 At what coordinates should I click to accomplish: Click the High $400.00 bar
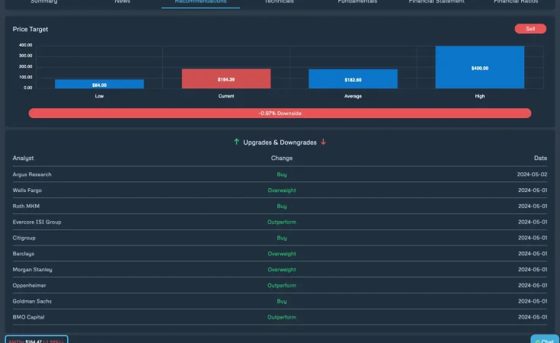pos(480,67)
